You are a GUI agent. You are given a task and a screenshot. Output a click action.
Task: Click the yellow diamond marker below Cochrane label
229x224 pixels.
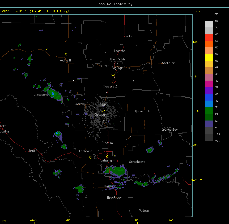tap(90, 157)
